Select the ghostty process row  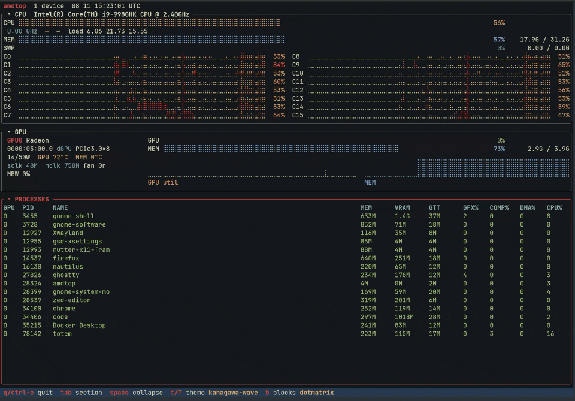point(287,275)
